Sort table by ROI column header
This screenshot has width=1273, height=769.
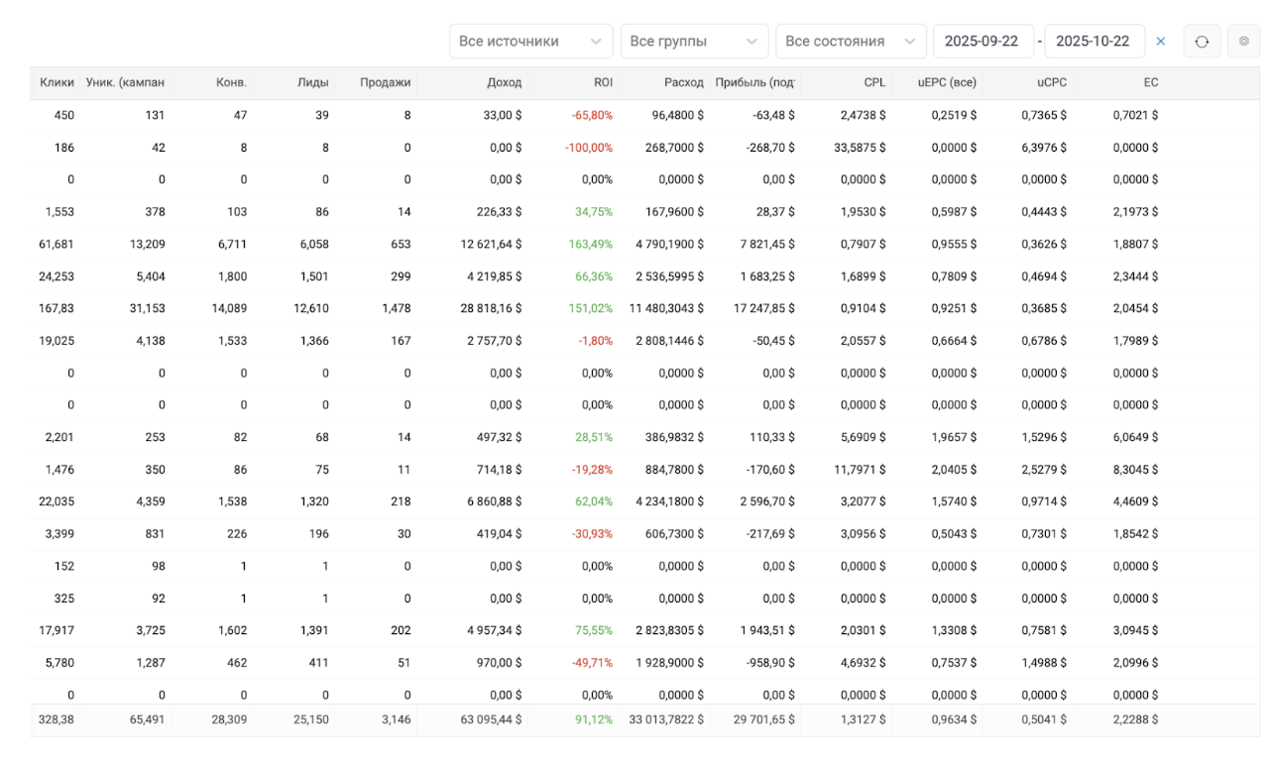coord(603,82)
